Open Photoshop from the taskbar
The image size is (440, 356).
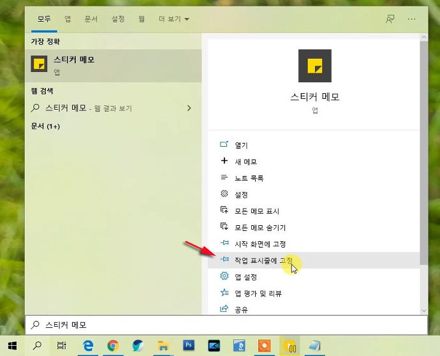pos(189,345)
